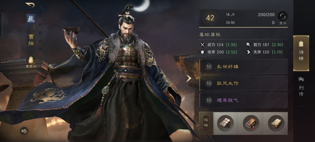The image size is (315, 142).
Task: Tap the 魏 faction emblem
Action: coord(31,19)
